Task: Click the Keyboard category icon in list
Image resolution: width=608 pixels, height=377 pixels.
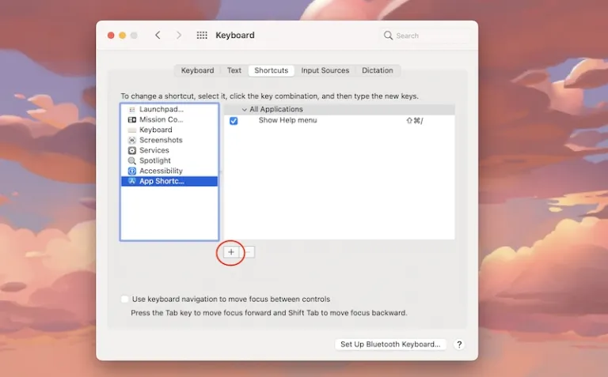Action: pyautogui.click(x=132, y=130)
